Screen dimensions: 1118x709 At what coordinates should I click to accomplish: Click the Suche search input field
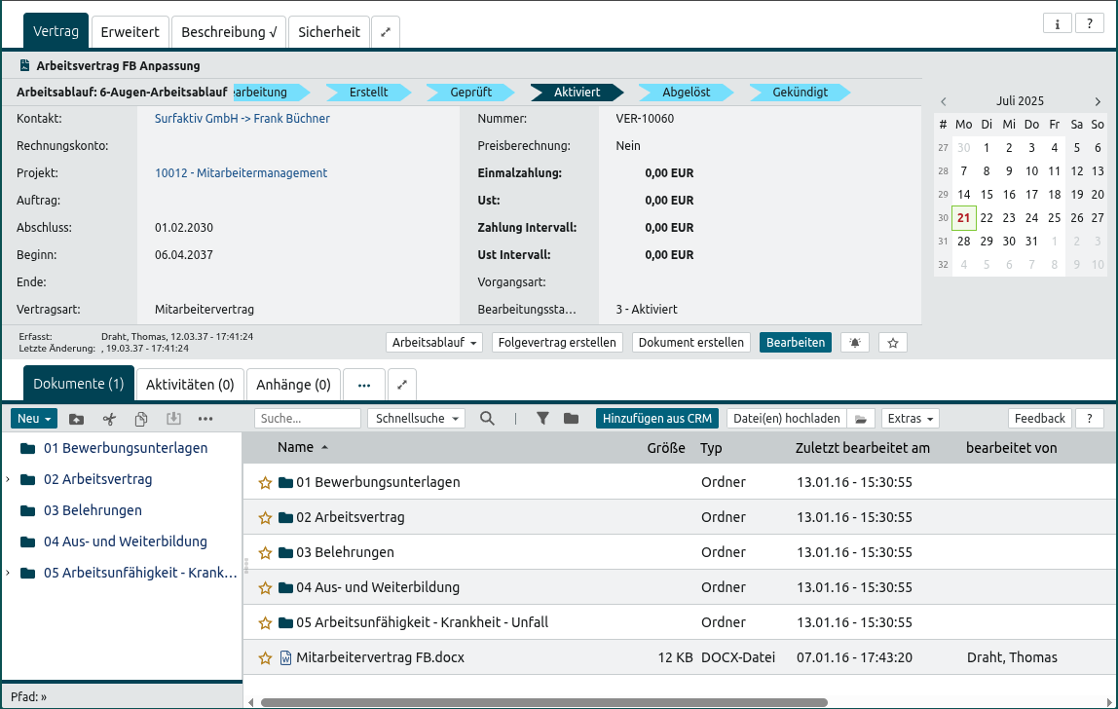click(307, 419)
